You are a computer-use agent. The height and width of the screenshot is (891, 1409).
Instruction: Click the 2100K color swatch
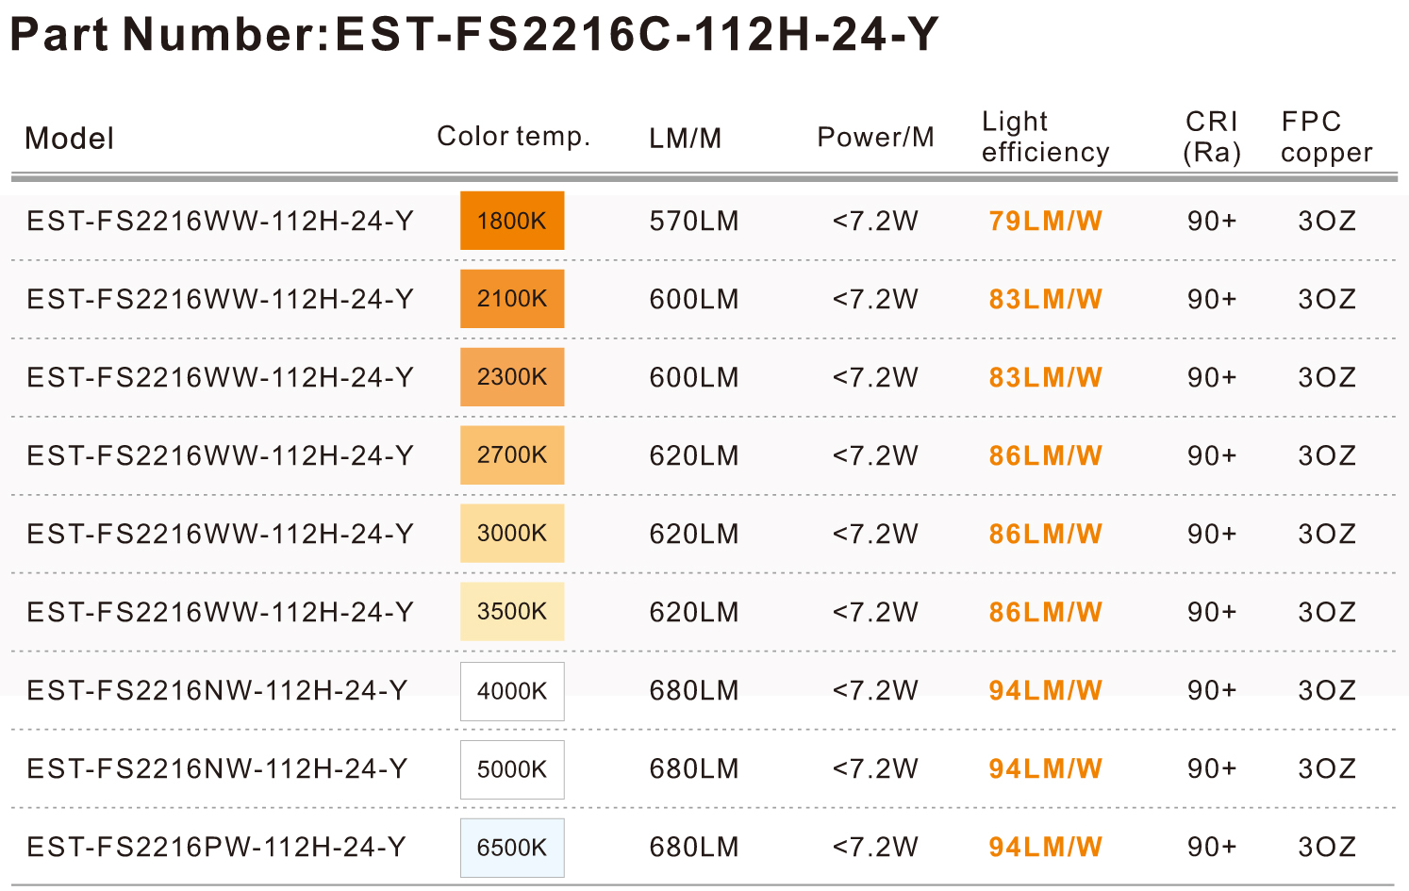[512, 299]
